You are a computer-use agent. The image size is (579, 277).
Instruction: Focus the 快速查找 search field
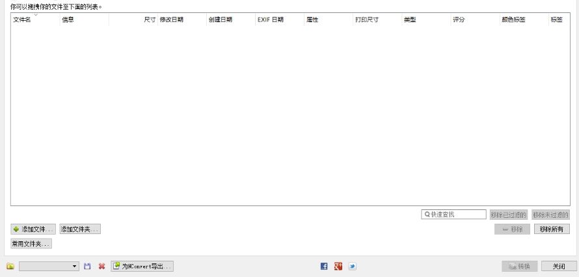[454, 215]
